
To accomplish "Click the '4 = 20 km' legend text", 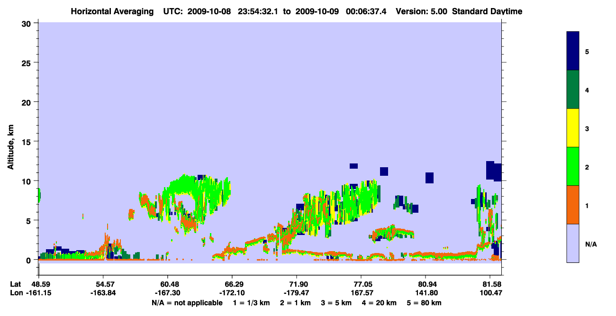I will (380, 303).
